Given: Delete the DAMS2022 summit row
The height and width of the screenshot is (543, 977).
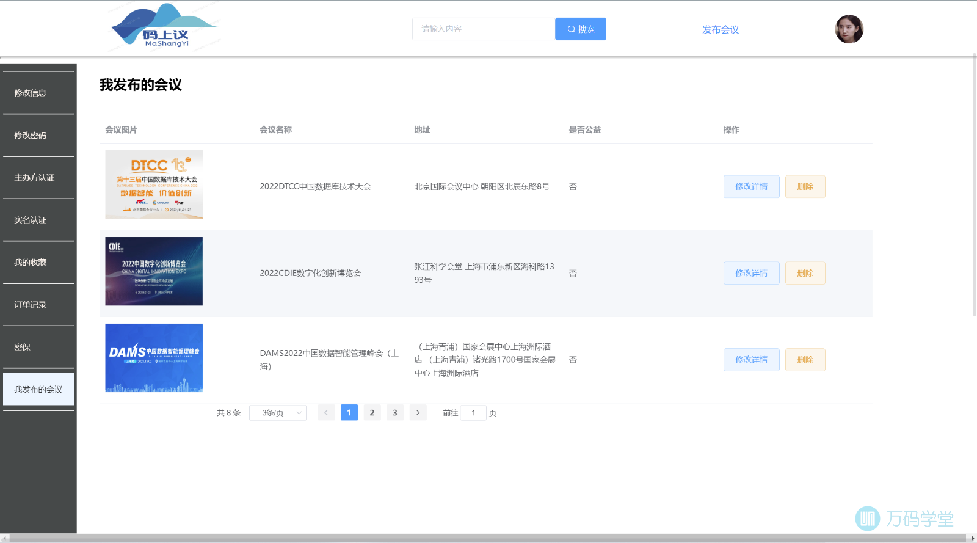Looking at the screenshot, I should [805, 360].
